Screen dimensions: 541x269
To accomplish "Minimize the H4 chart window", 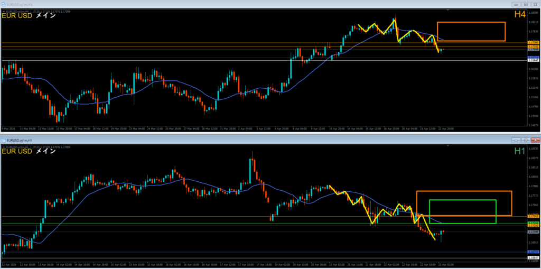I will point(515,5).
